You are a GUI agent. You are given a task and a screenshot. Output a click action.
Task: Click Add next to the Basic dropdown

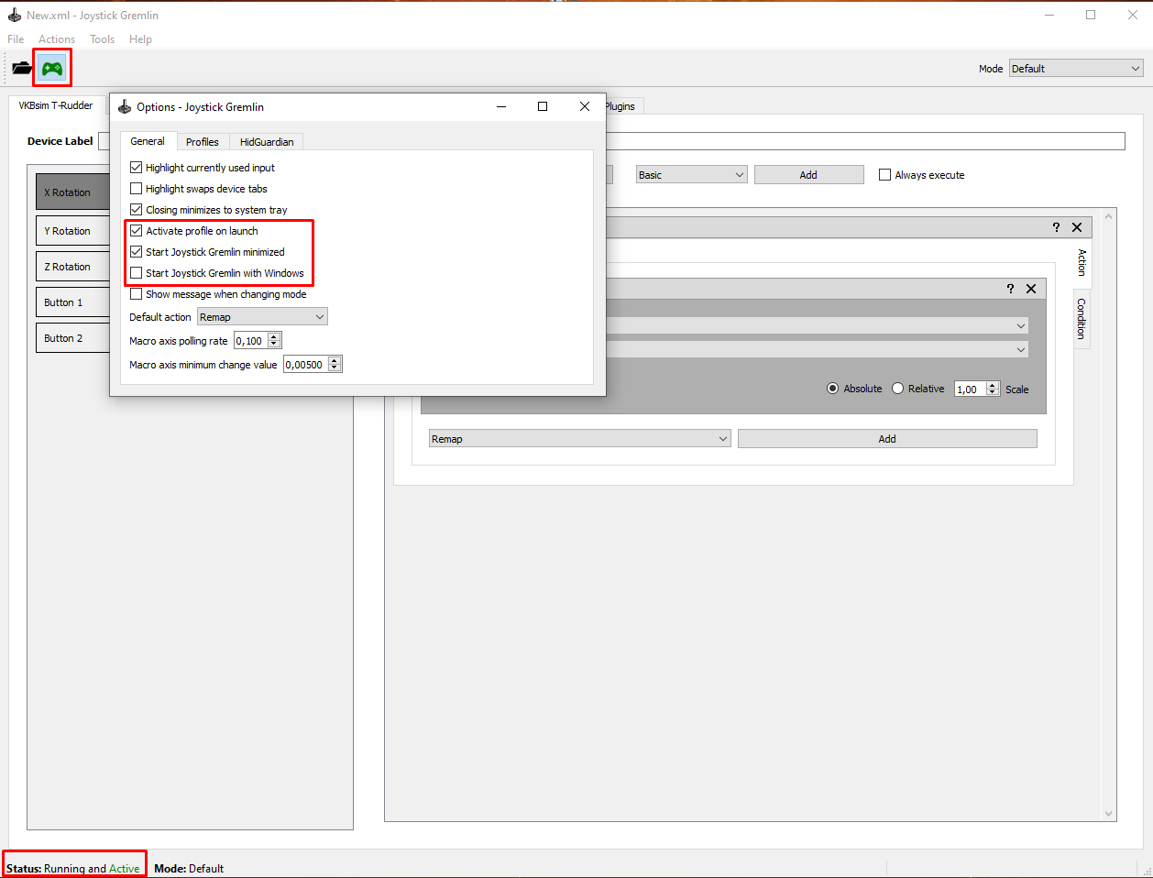[x=808, y=175]
